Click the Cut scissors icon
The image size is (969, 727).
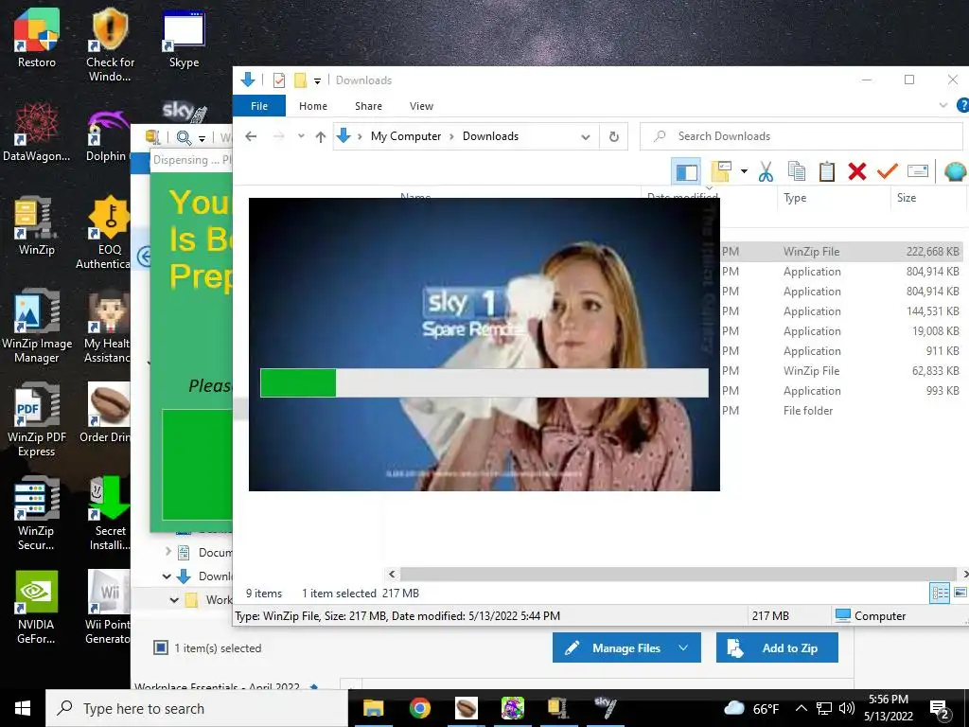tap(766, 171)
